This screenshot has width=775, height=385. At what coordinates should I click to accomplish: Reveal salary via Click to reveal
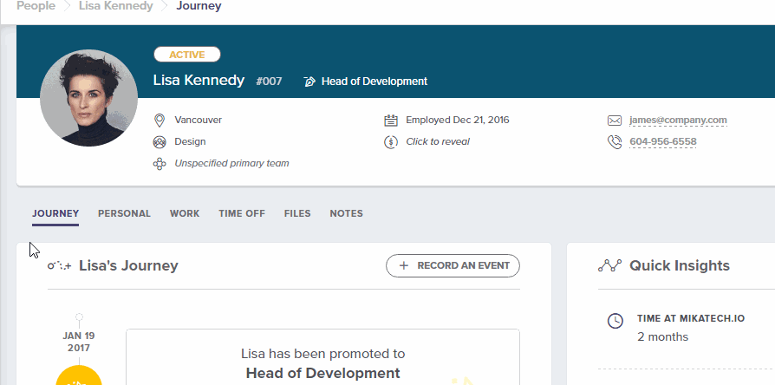[x=438, y=141]
